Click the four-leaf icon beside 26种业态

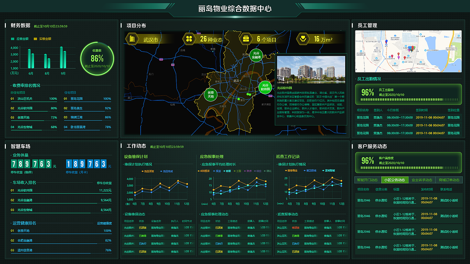[x=189, y=38]
